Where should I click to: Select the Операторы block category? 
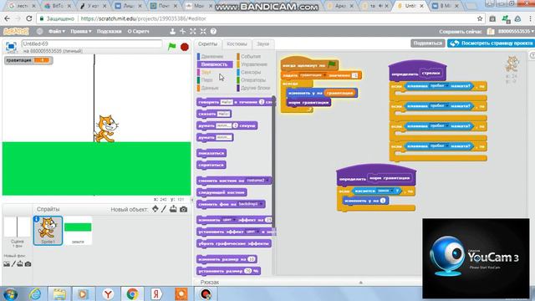click(253, 80)
